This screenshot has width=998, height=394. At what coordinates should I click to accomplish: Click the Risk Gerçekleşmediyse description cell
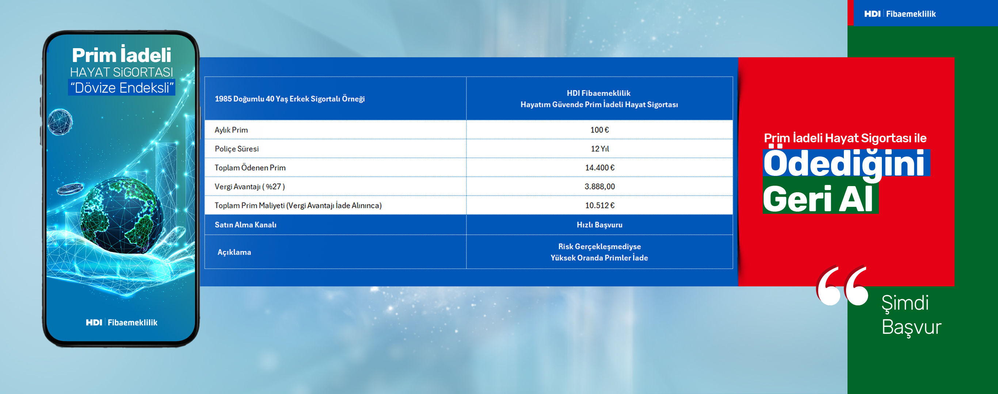click(599, 252)
